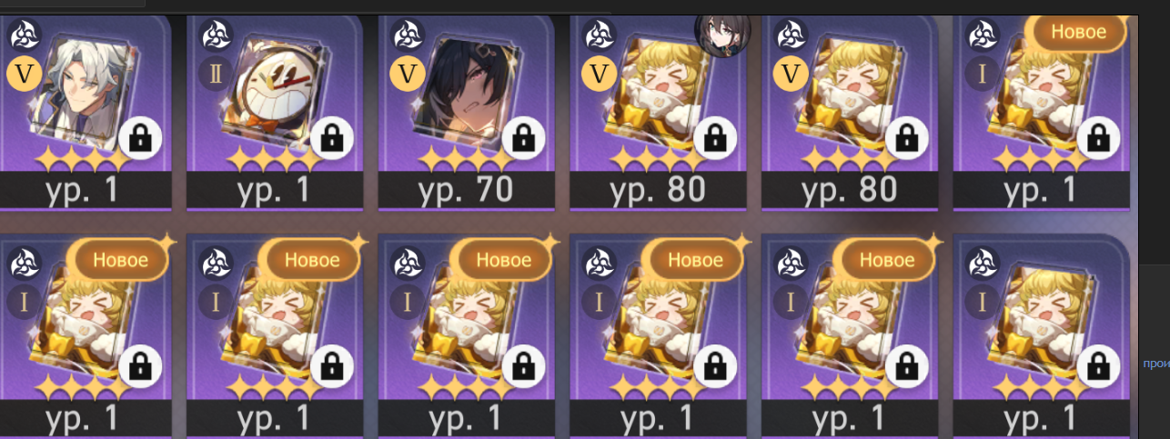Click path icon on the ур. 70 card
The image size is (1170, 439).
pos(408,37)
